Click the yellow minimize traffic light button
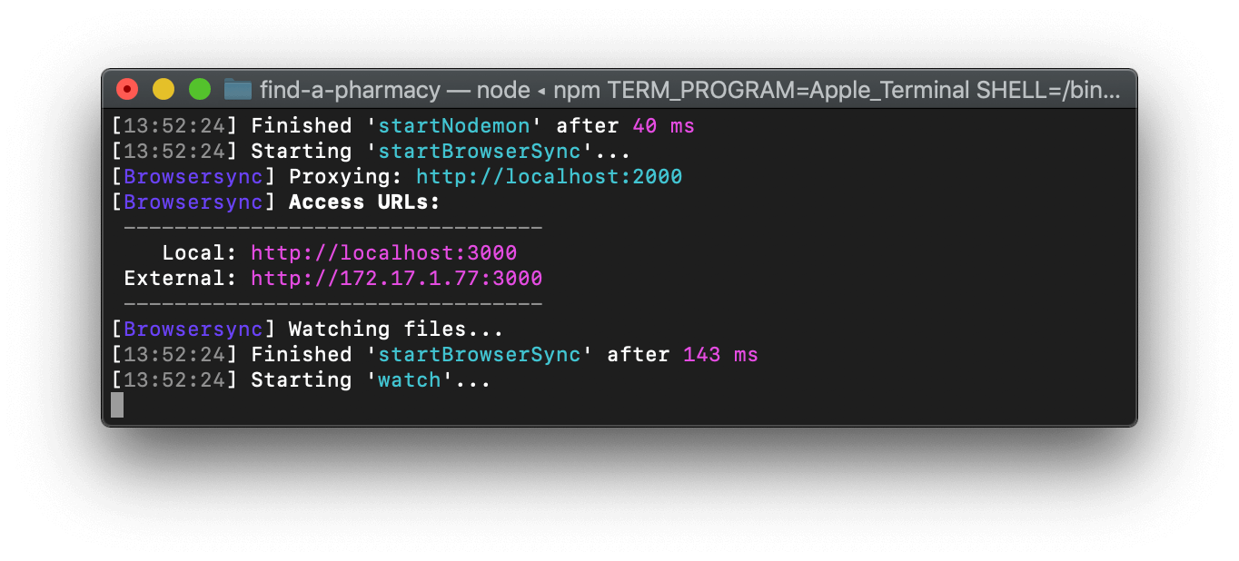1239x561 pixels. 164,89
